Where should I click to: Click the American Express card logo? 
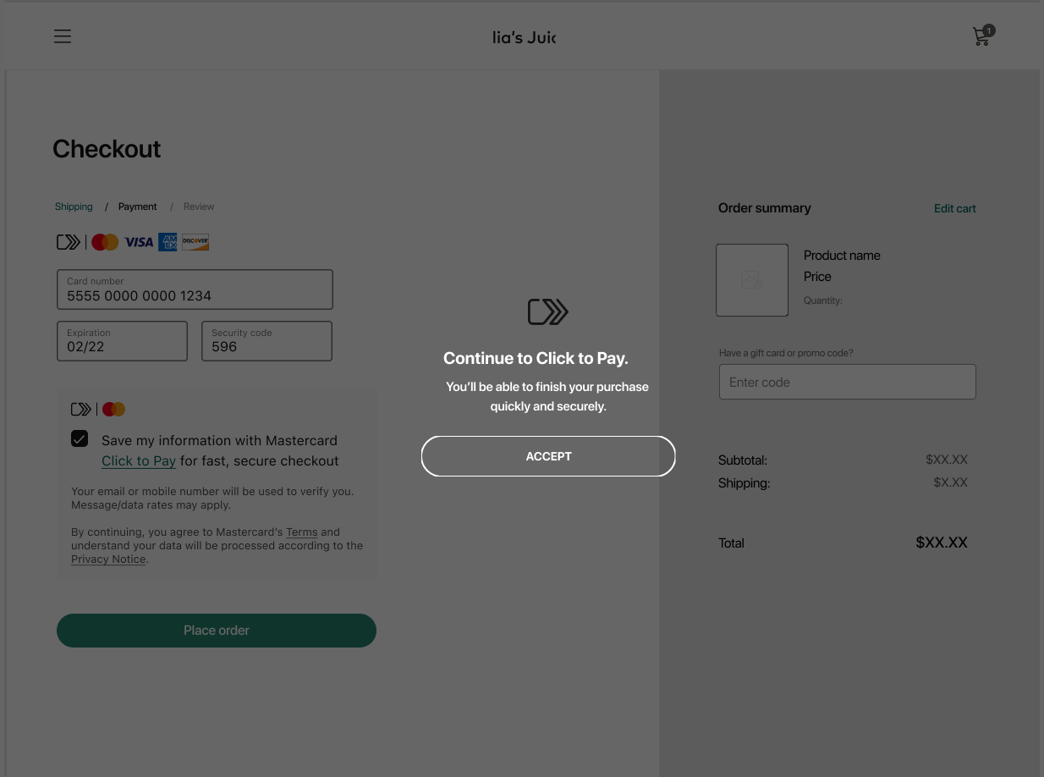[168, 243]
